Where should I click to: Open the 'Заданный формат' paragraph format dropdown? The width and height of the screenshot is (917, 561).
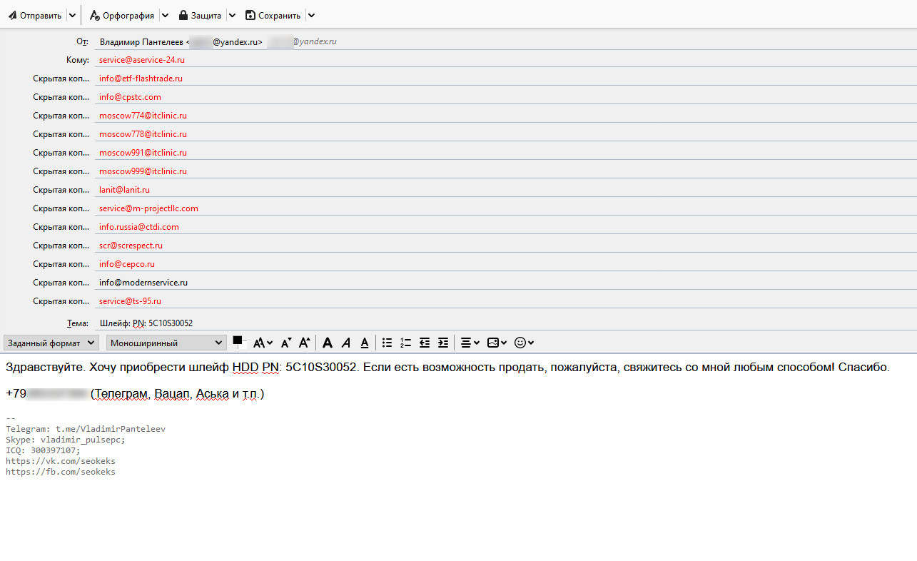click(51, 343)
